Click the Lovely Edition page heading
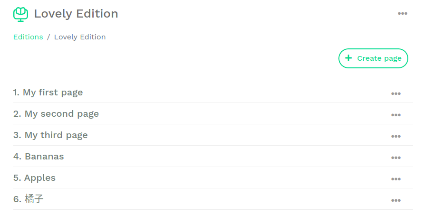This screenshot has width=424, height=224. tap(76, 14)
